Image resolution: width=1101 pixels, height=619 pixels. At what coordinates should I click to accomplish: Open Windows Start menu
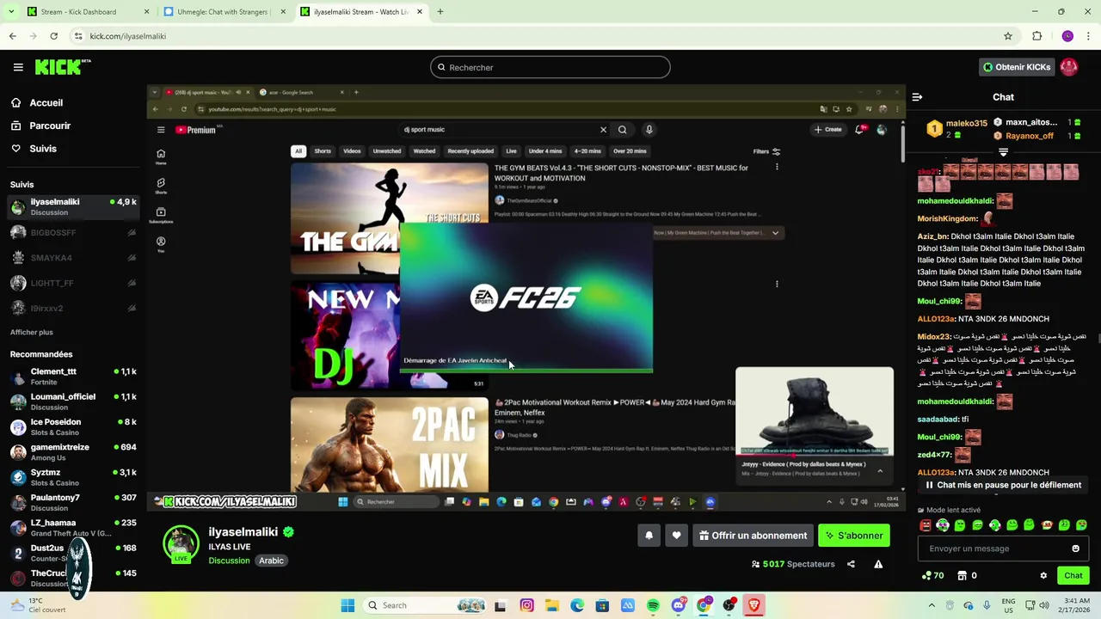click(348, 605)
